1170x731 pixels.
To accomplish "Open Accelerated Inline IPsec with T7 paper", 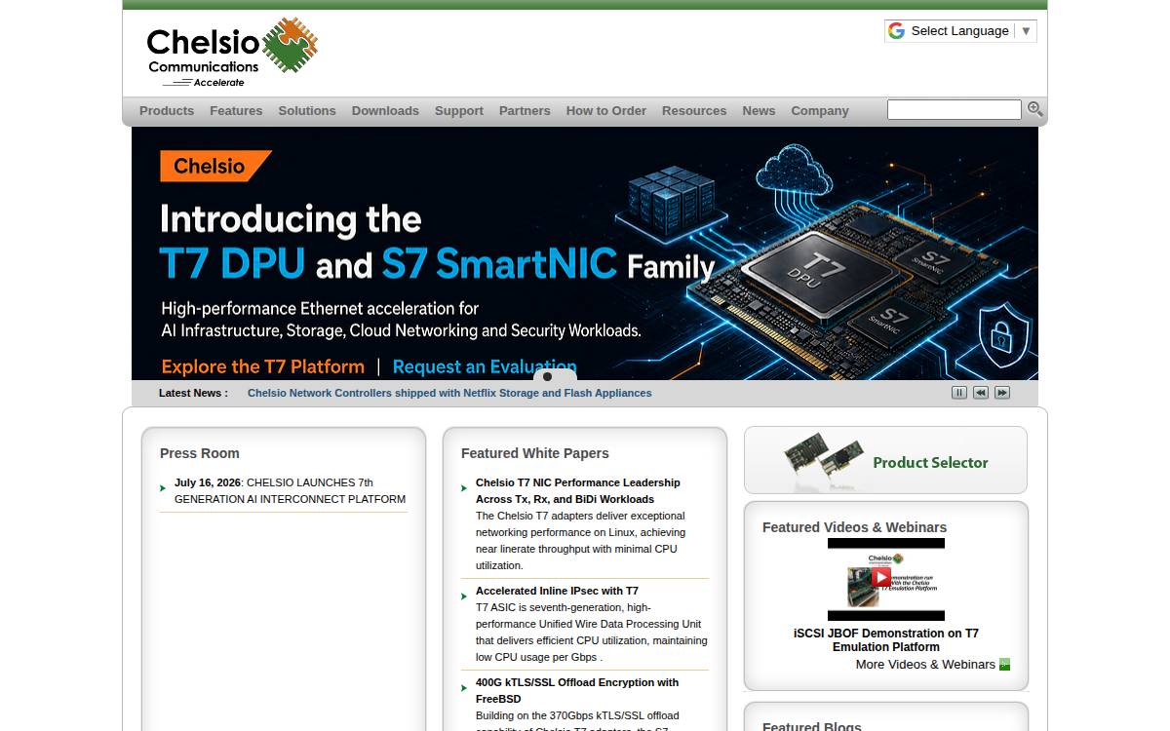I will click(557, 591).
